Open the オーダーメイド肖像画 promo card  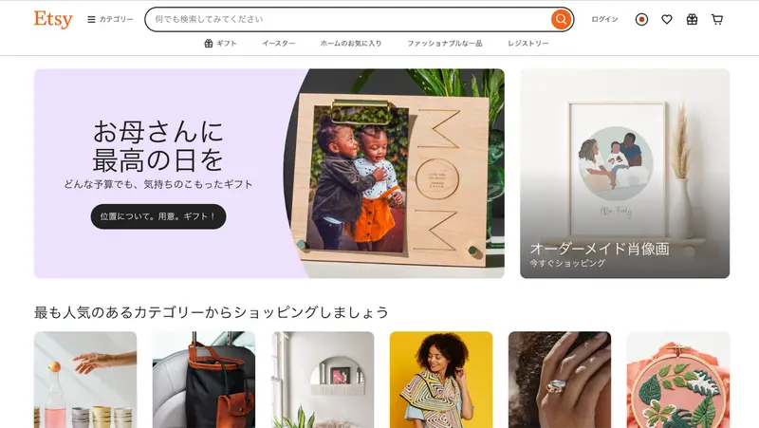(625, 174)
